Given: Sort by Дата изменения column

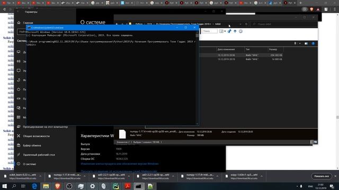Looking at the screenshot, I should 226,49.
